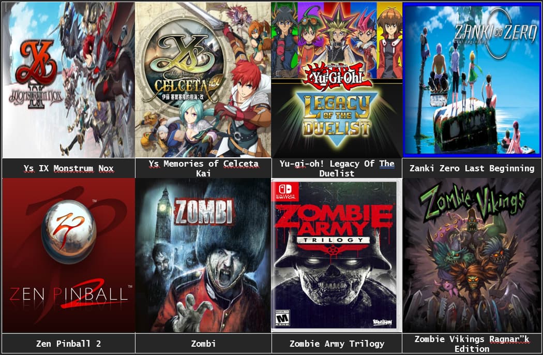Select the Zombie Army Trilogy box art

337,256
